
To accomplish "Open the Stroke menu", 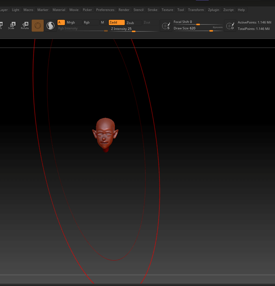I will (x=152, y=10).
